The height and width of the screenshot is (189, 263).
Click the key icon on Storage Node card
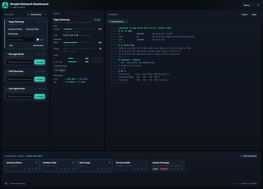coord(36,55)
